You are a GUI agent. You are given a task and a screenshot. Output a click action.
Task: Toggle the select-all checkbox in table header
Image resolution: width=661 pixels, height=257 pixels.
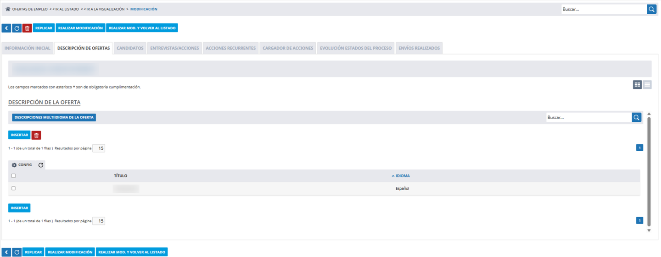[x=13, y=176]
